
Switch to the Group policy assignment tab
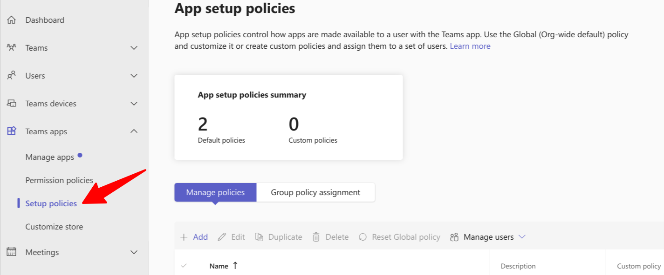pos(315,192)
